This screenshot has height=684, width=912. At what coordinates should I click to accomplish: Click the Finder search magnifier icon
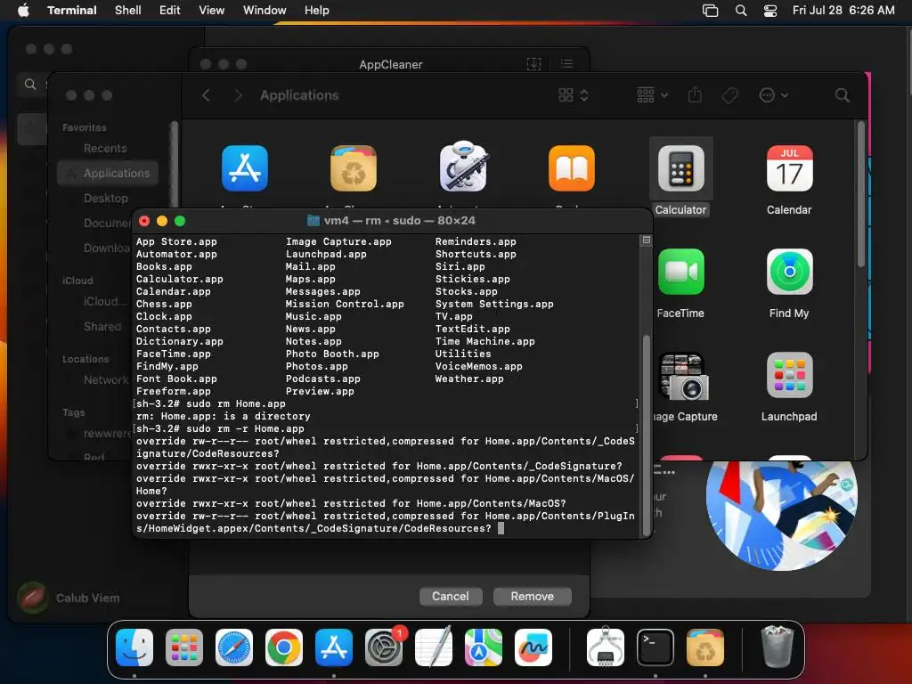[842, 95]
